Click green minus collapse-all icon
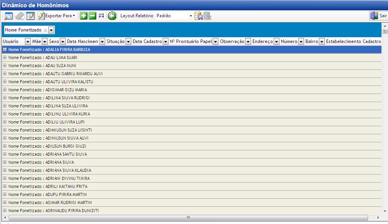 92,16
